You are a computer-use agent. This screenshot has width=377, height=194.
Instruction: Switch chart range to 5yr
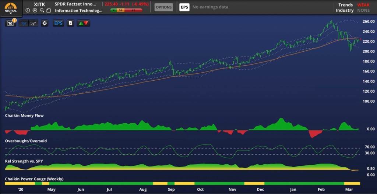coord(33,23)
